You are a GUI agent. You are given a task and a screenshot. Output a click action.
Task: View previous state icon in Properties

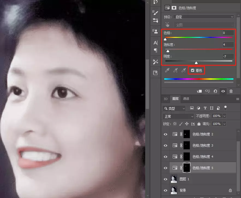coord(207,91)
